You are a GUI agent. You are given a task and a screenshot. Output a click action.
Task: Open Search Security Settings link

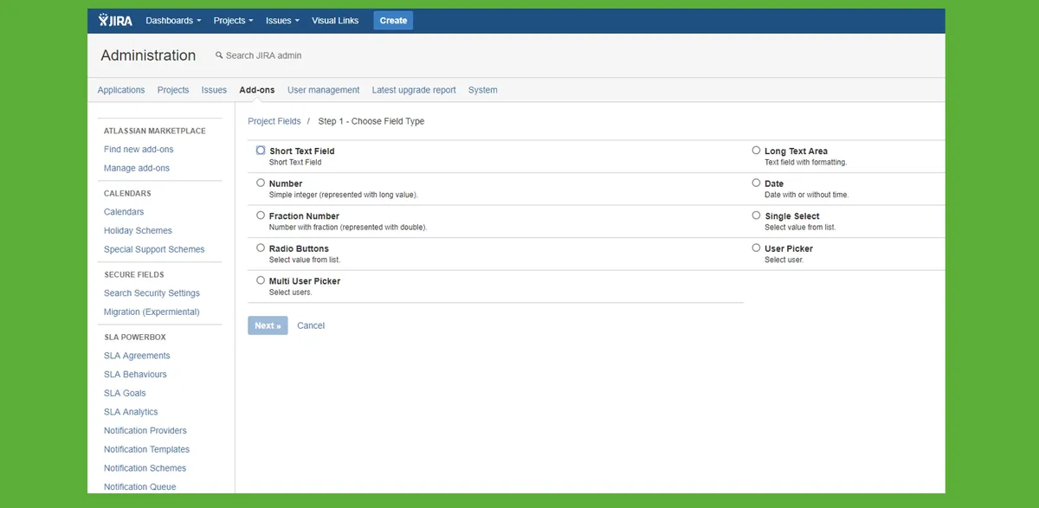coord(152,293)
